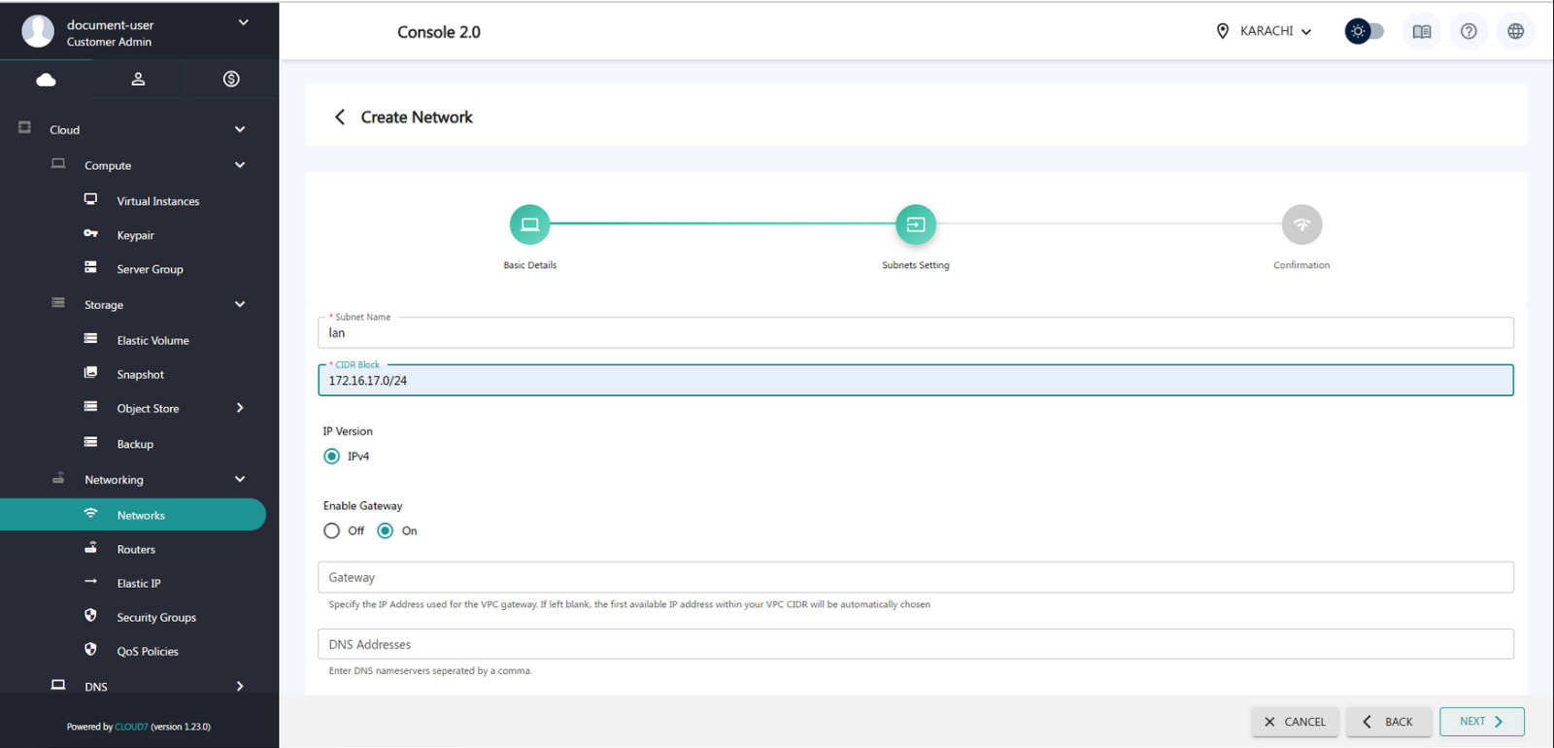Open the language globe icon
Image resolution: width=1554 pixels, height=748 pixels.
1515,31
